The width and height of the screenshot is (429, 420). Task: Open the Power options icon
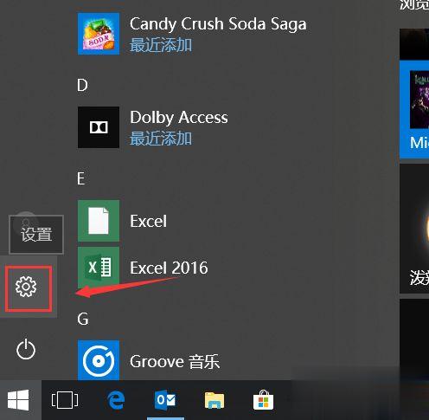pos(26,349)
